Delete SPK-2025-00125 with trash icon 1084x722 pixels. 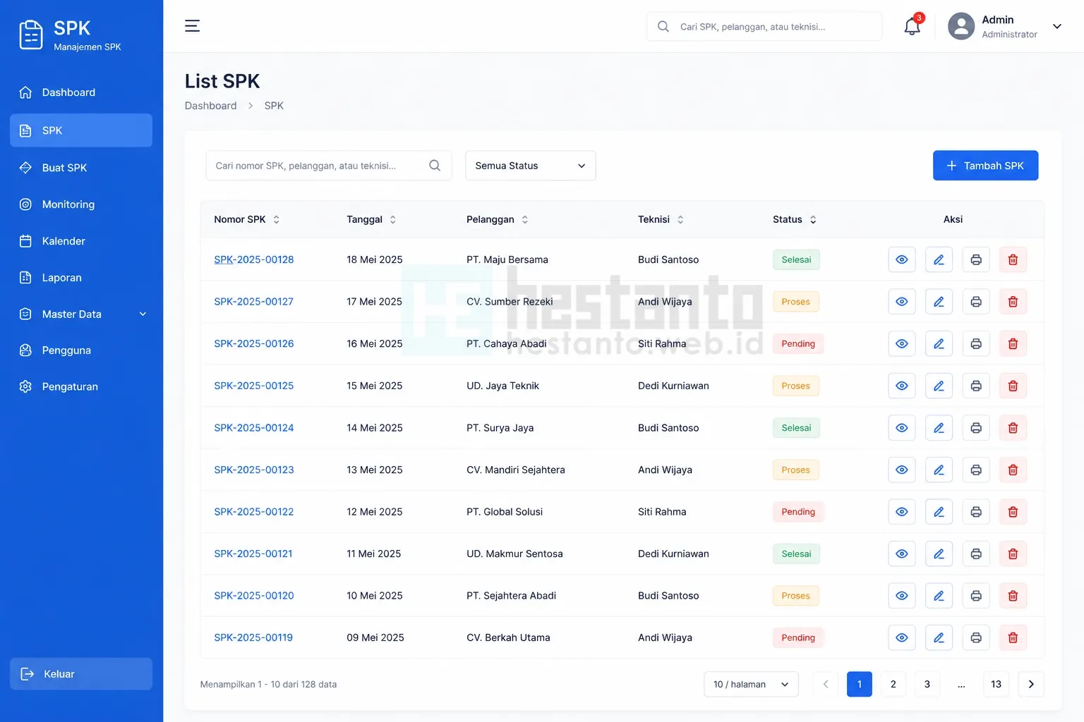click(x=1013, y=386)
